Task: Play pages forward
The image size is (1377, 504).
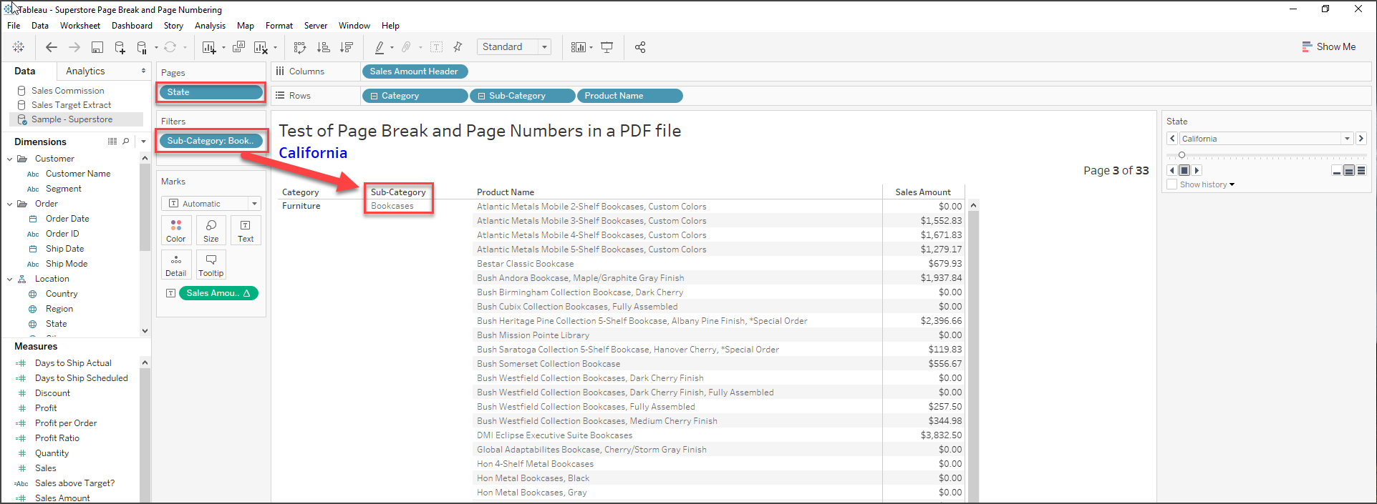Action: (1197, 170)
